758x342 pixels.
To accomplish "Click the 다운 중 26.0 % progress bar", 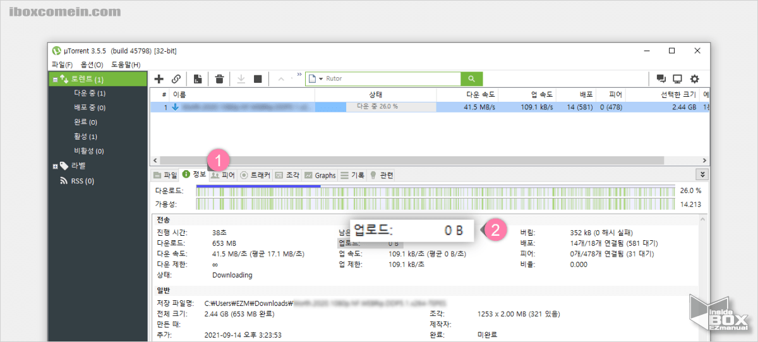I will (375, 107).
